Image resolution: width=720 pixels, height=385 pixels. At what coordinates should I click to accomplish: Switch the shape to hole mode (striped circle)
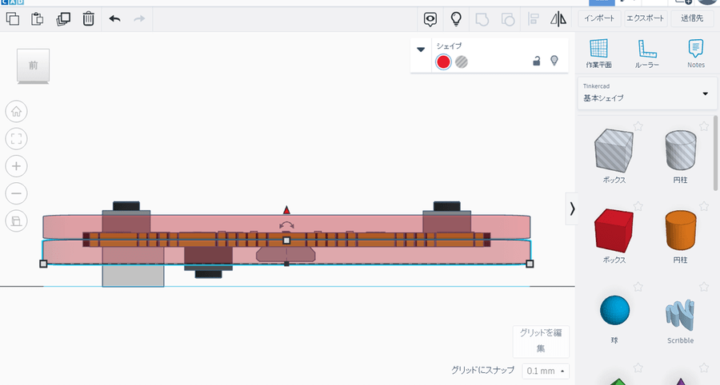coord(462,62)
